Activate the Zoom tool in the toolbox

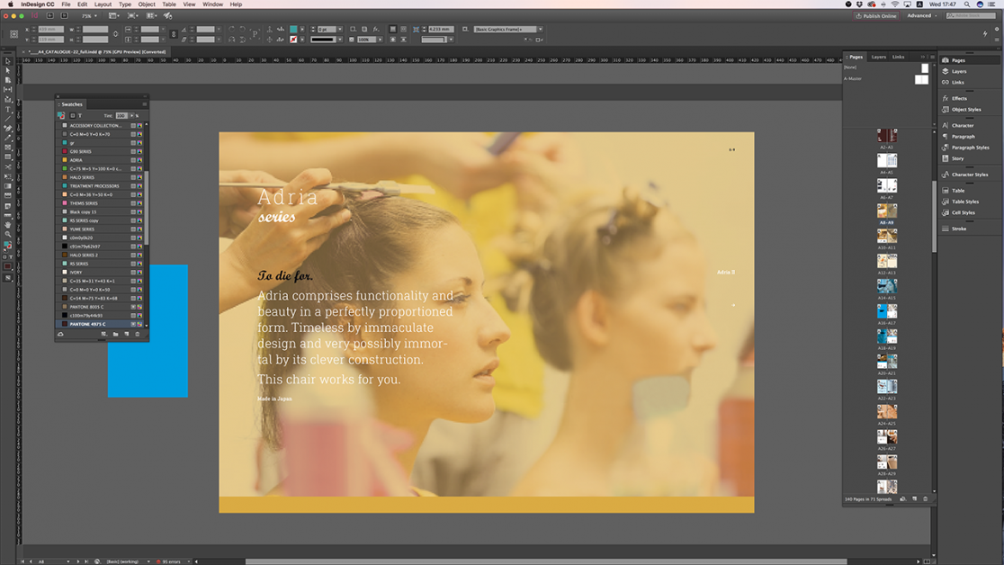[8, 234]
